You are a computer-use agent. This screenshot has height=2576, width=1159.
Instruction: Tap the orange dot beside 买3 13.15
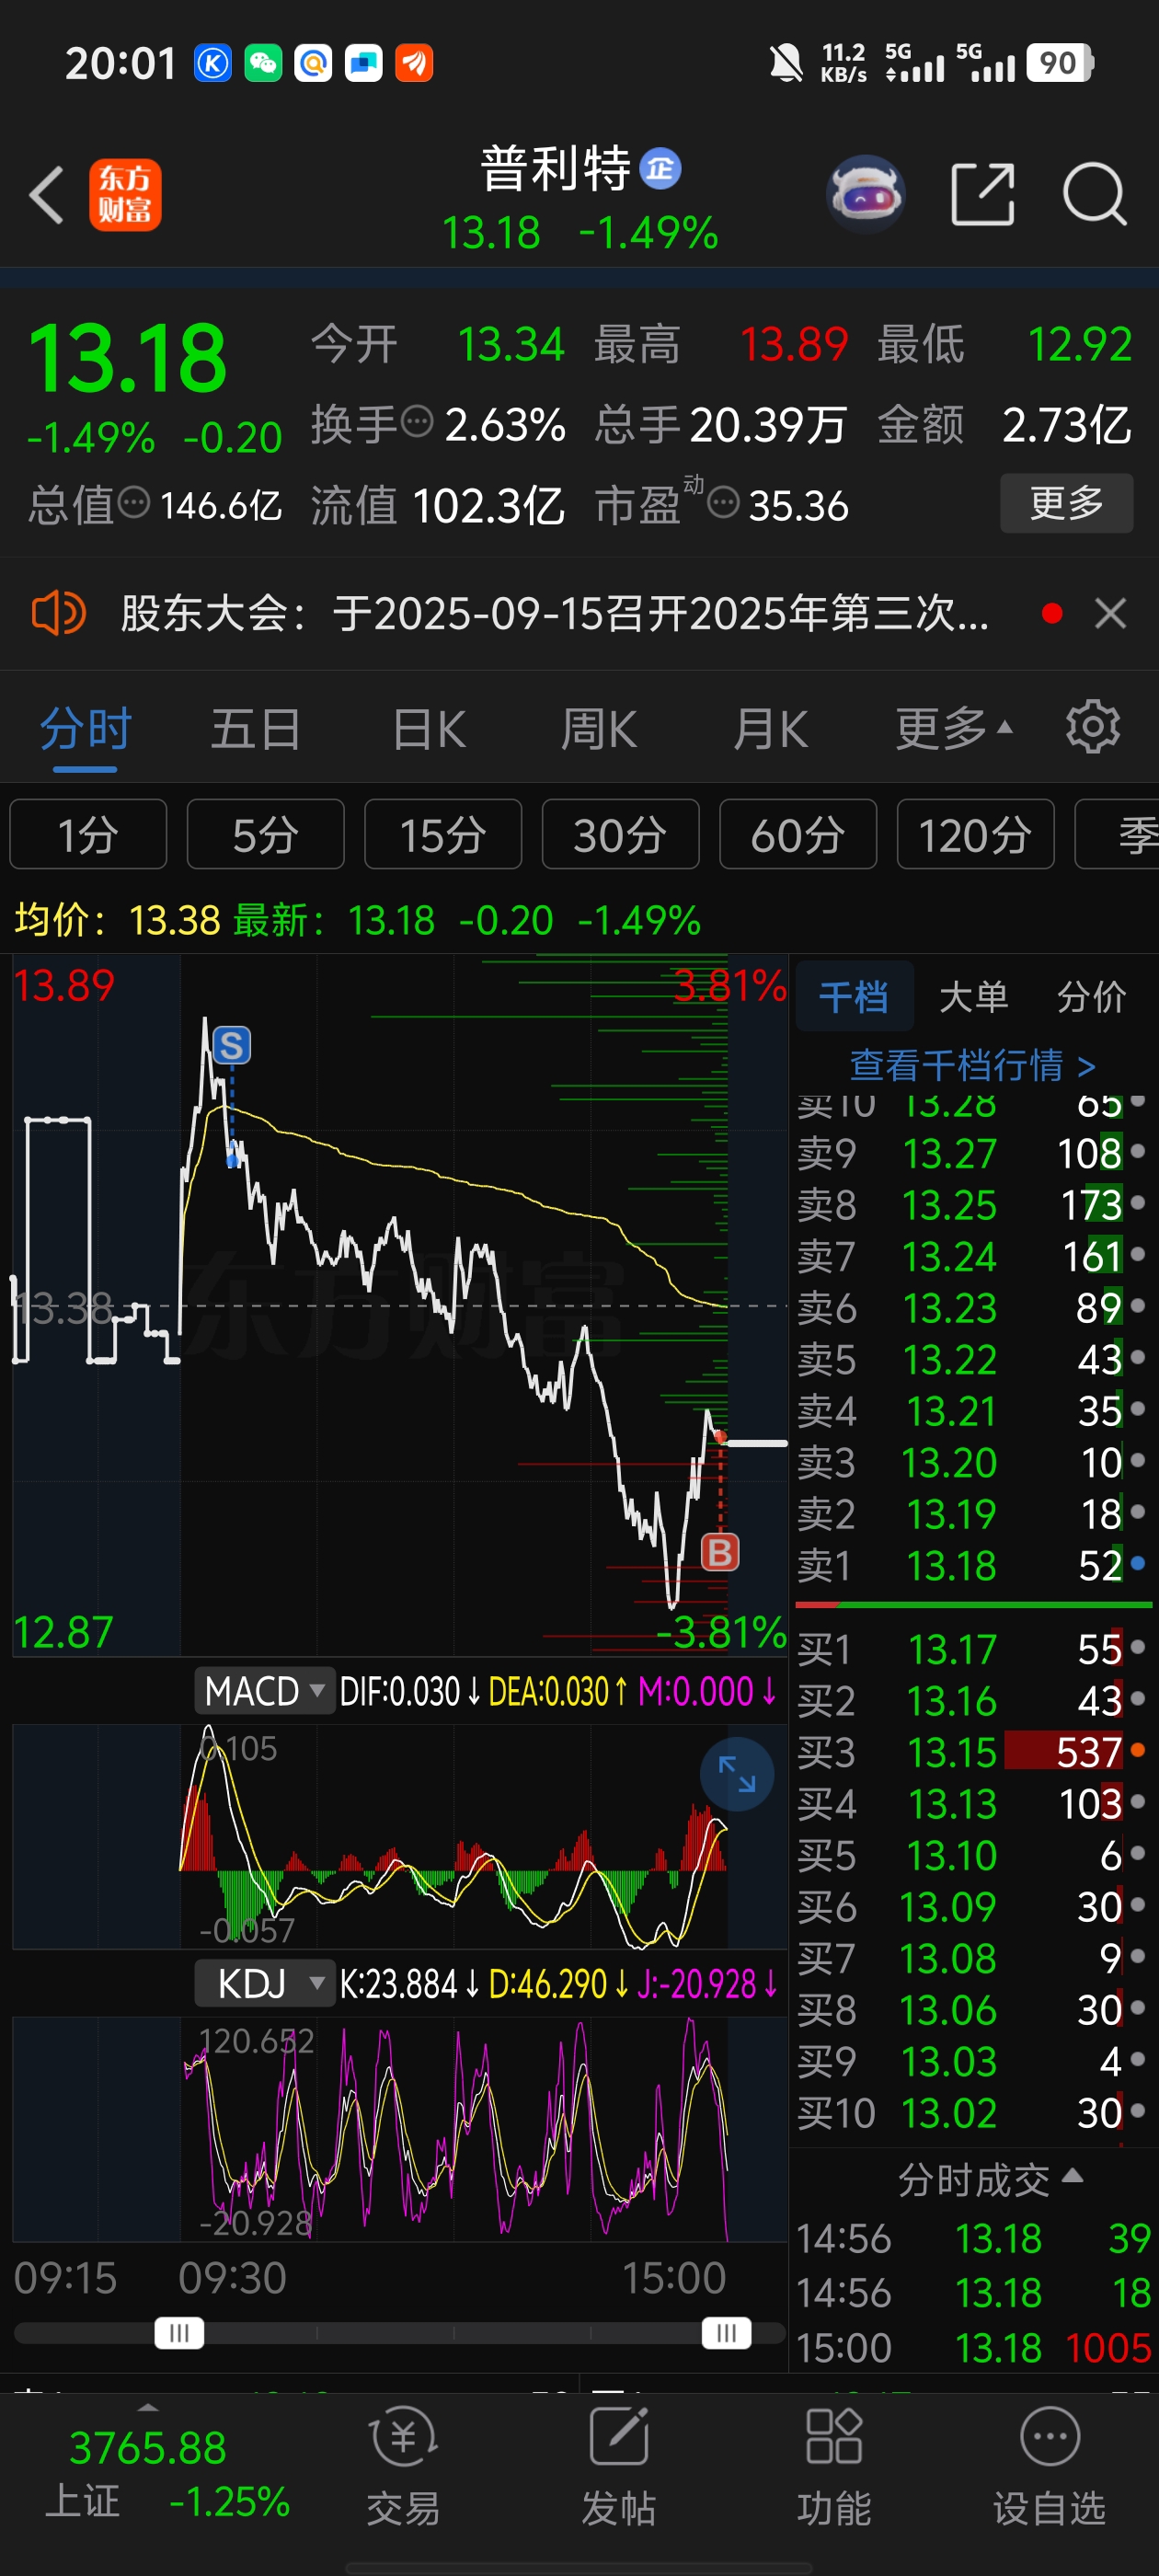coord(1138,1750)
